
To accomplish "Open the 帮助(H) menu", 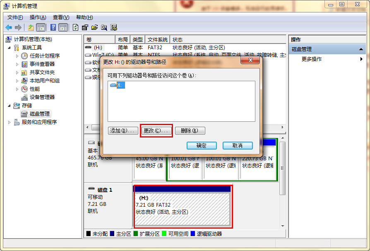I will pyautogui.click(x=84, y=17).
